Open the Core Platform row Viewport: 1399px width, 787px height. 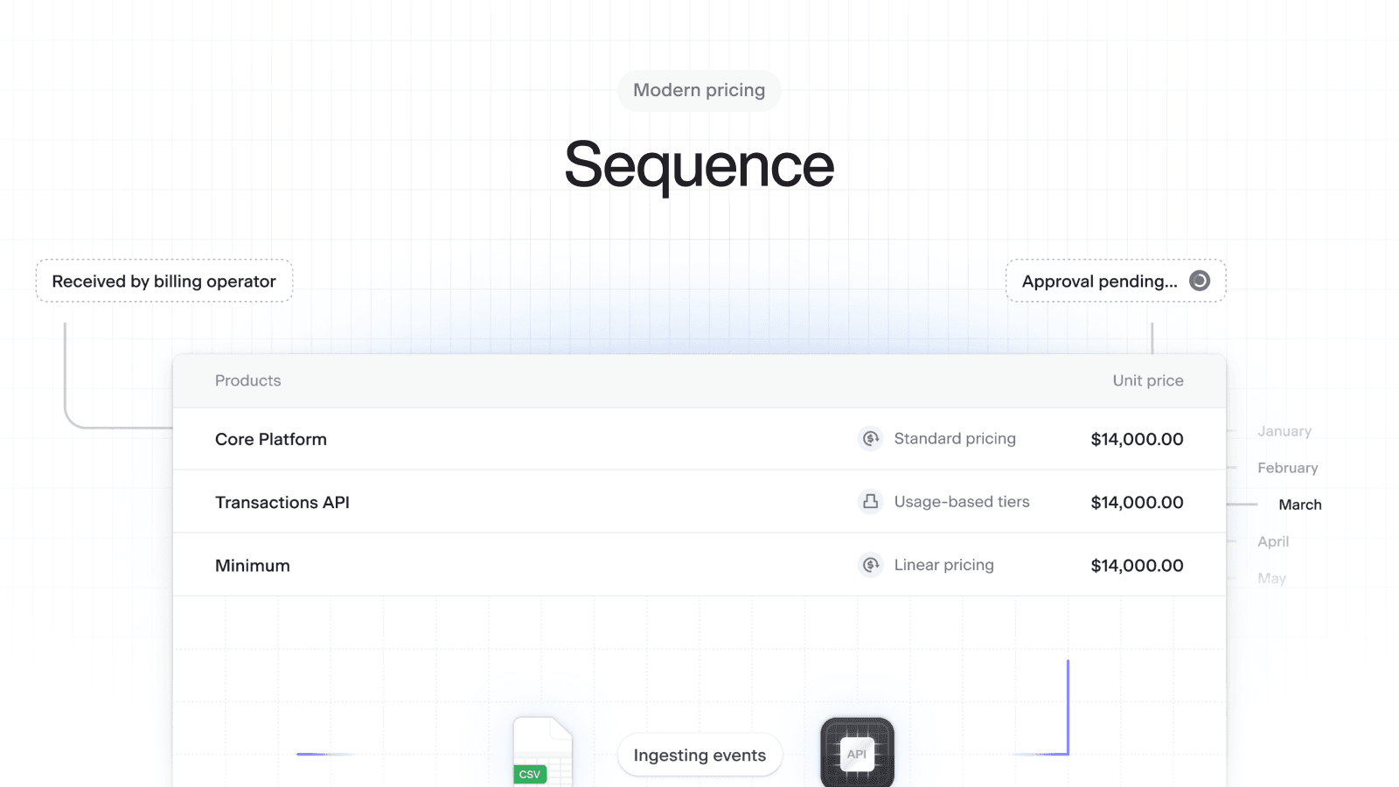coord(699,439)
